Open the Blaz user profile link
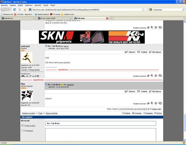Image resolution: width=186 pixels, height=145 pixels. [23, 84]
